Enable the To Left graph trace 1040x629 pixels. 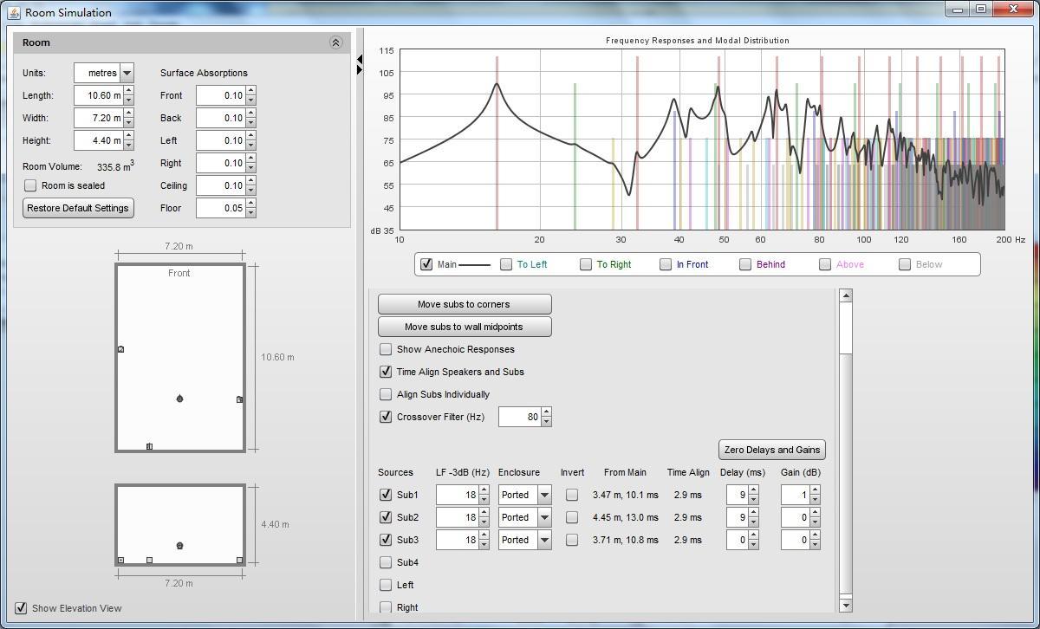tap(506, 264)
